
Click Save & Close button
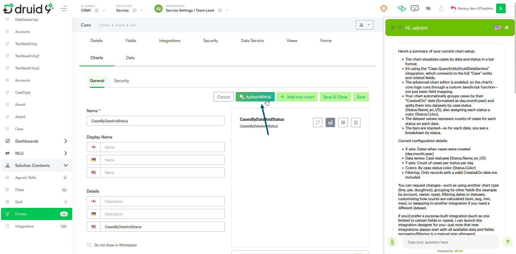[335, 97]
